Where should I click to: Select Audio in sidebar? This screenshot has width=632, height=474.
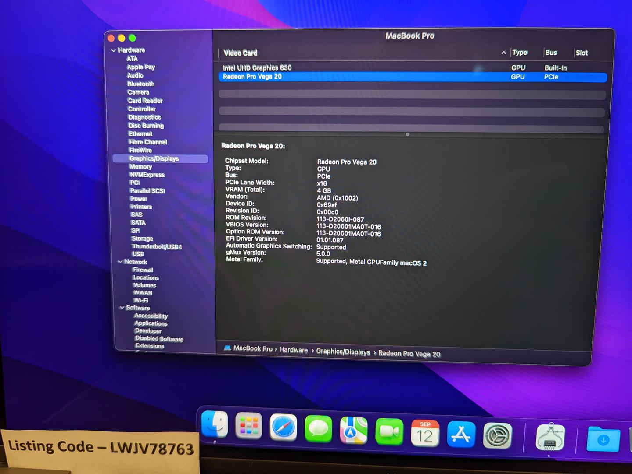pos(135,75)
